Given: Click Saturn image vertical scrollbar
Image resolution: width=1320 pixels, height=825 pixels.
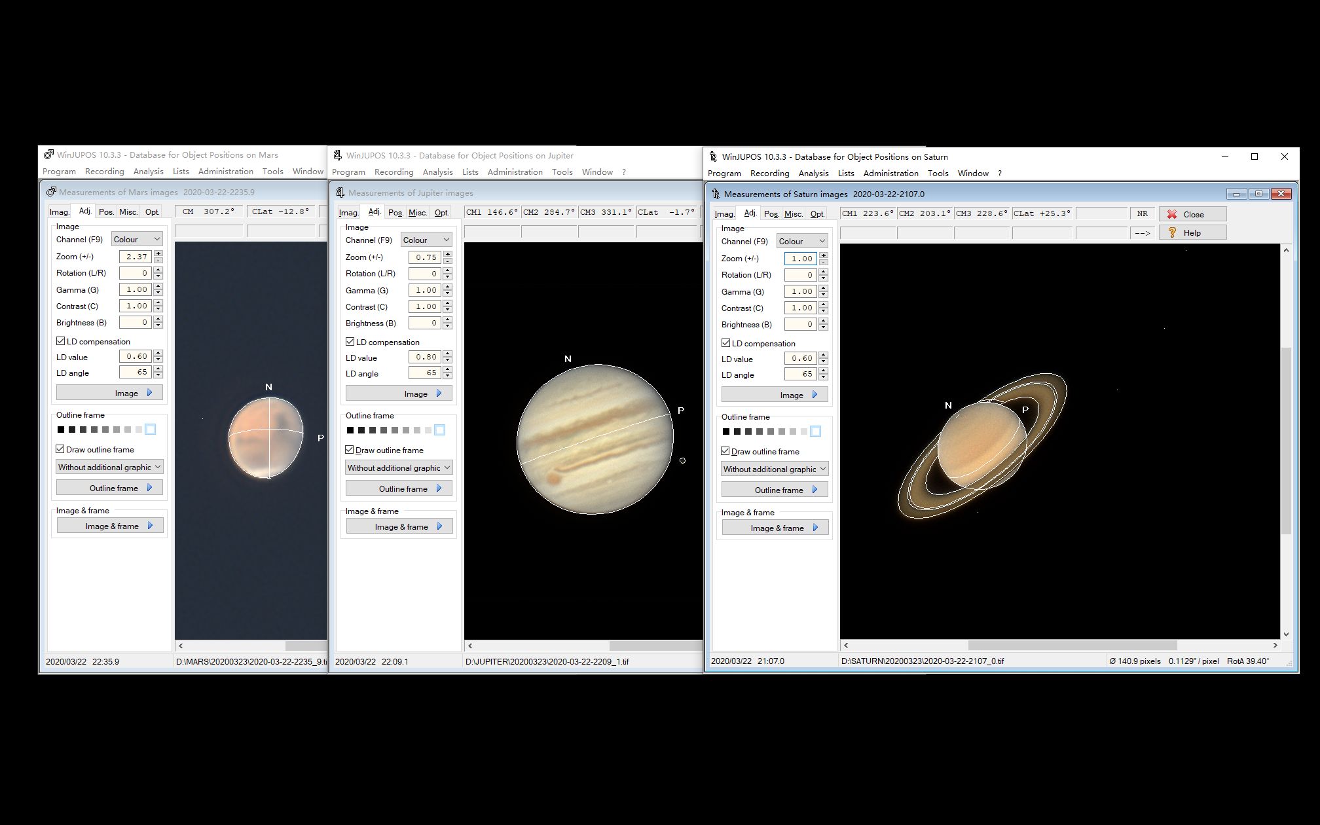Looking at the screenshot, I should [x=1286, y=442].
